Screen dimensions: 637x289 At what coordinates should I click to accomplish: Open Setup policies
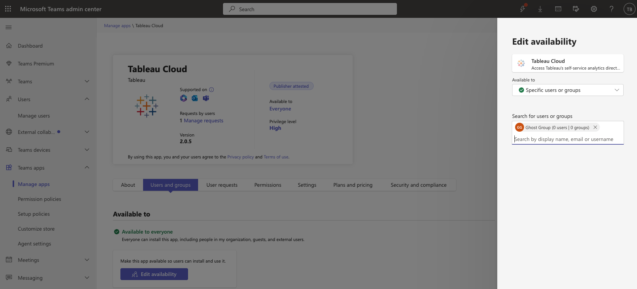tap(34, 214)
